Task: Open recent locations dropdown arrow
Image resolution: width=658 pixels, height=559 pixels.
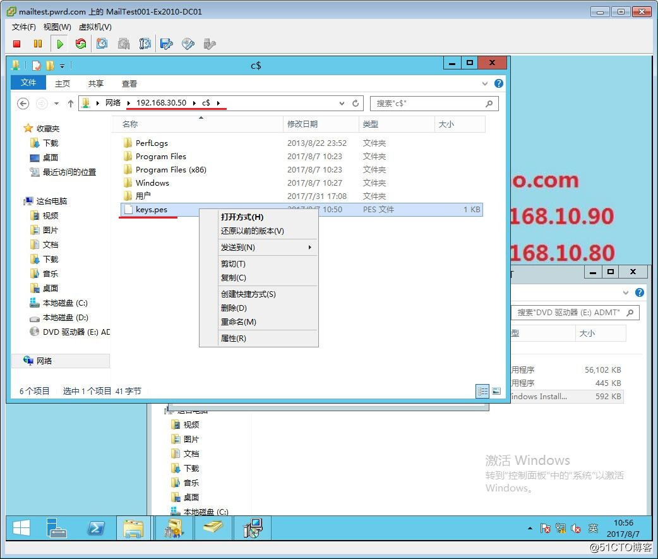Action: coord(56,103)
